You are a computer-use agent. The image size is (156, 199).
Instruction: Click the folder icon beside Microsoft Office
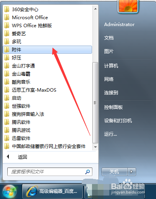point(7,17)
